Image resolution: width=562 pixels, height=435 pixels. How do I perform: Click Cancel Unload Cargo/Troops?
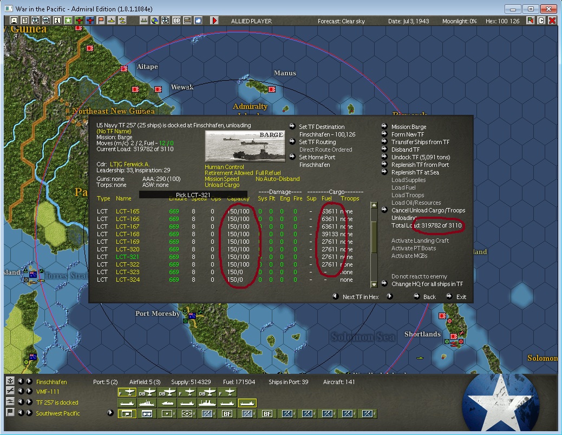428,210
